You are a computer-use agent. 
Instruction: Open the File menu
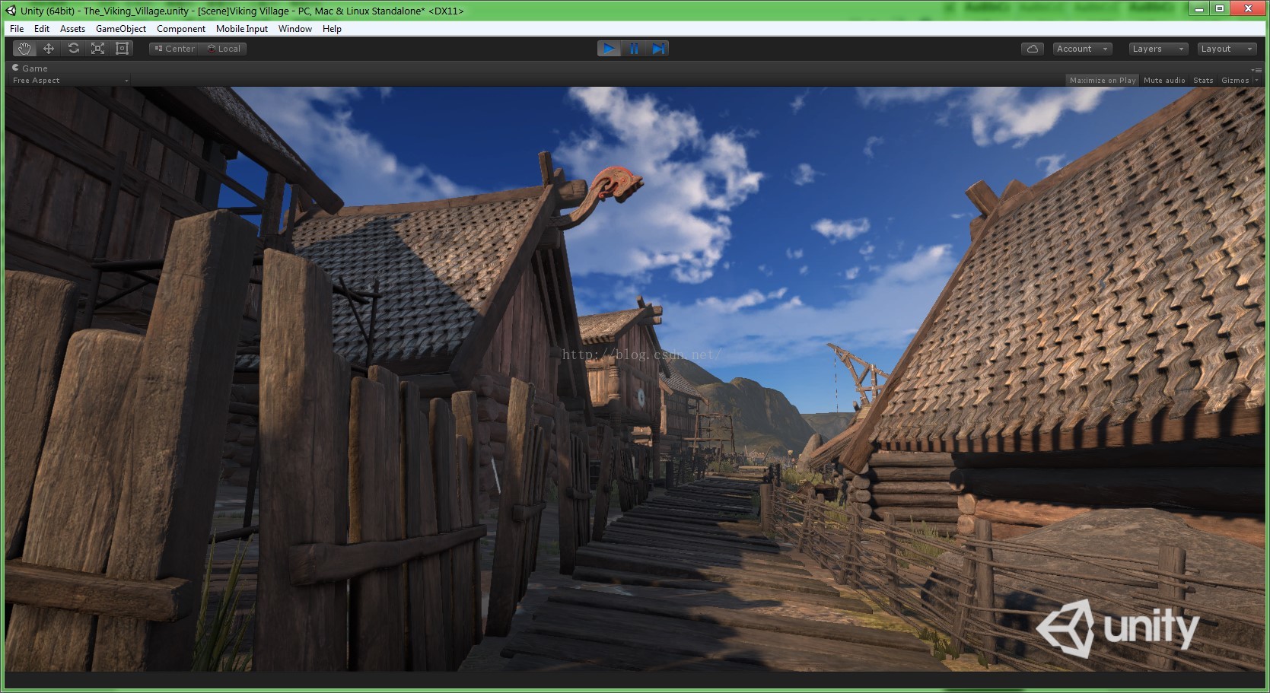(17, 29)
